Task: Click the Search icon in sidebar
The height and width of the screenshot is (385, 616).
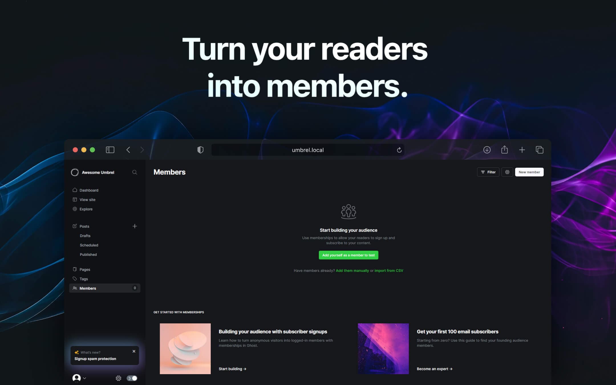Action: 134,172
